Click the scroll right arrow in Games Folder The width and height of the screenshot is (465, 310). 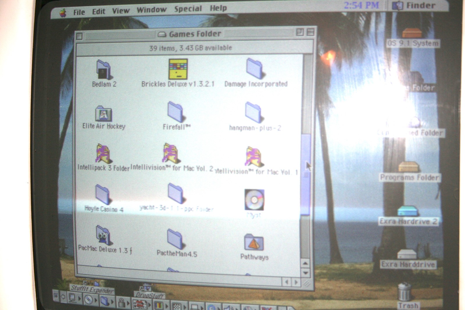[x=296, y=282]
